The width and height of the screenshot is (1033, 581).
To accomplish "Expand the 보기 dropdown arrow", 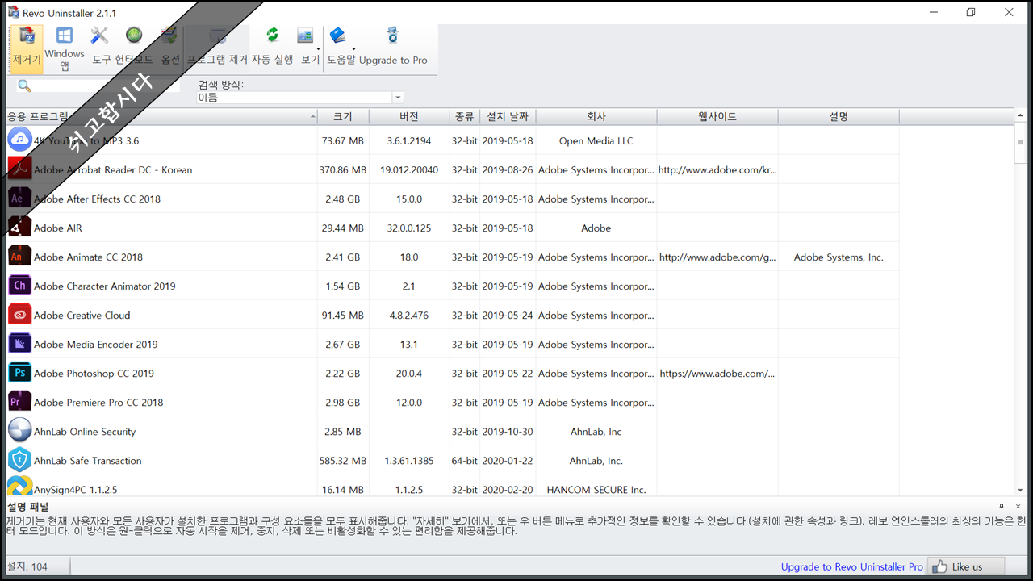I will click(x=319, y=48).
